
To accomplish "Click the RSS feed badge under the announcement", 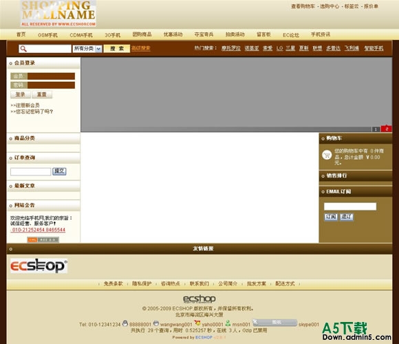I will click(x=43, y=239).
